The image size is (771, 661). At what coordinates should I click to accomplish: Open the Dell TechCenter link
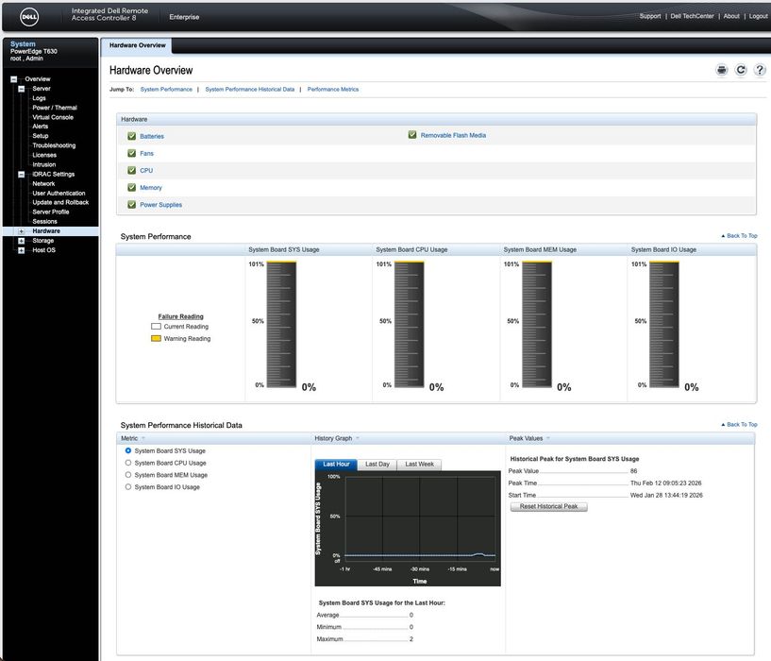click(x=692, y=16)
